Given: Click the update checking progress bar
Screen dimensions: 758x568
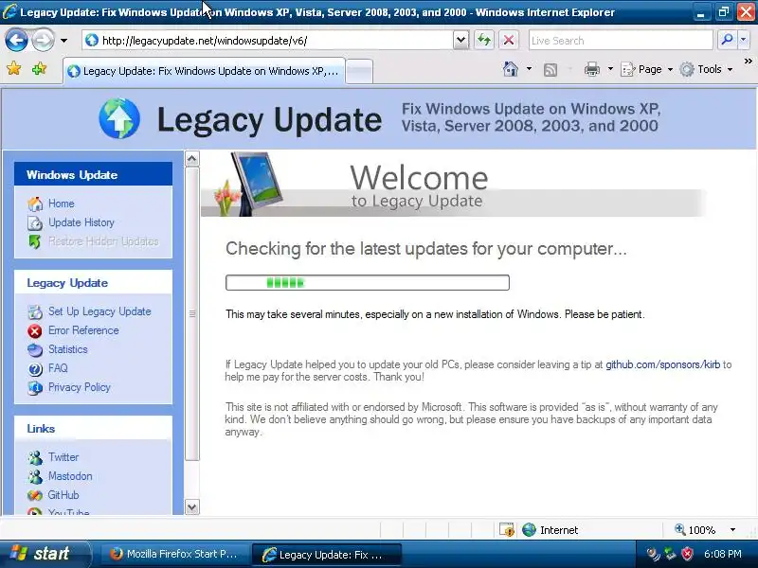Looking at the screenshot, I should click(368, 282).
